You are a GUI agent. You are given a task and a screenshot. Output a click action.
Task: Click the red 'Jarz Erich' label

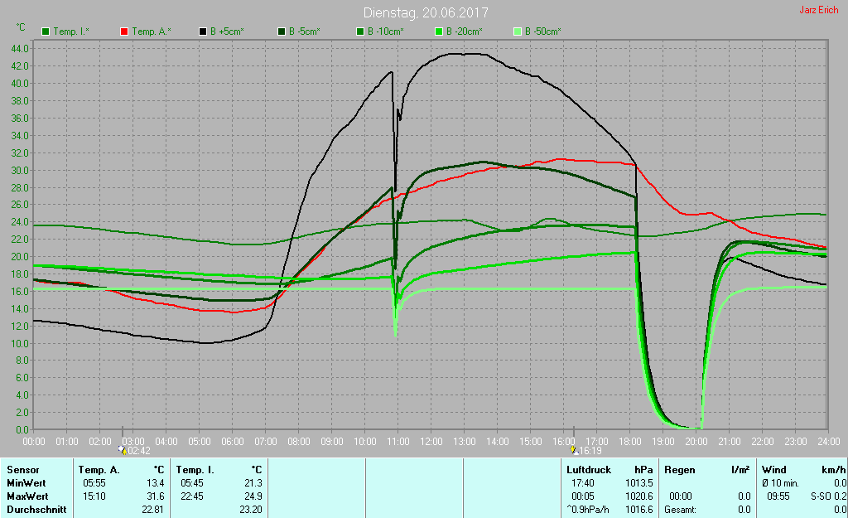[x=819, y=10]
